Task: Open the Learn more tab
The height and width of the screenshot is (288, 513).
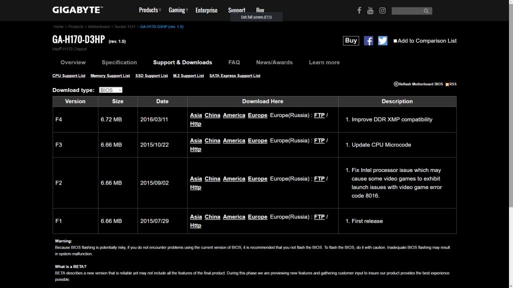Action: pyautogui.click(x=324, y=62)
